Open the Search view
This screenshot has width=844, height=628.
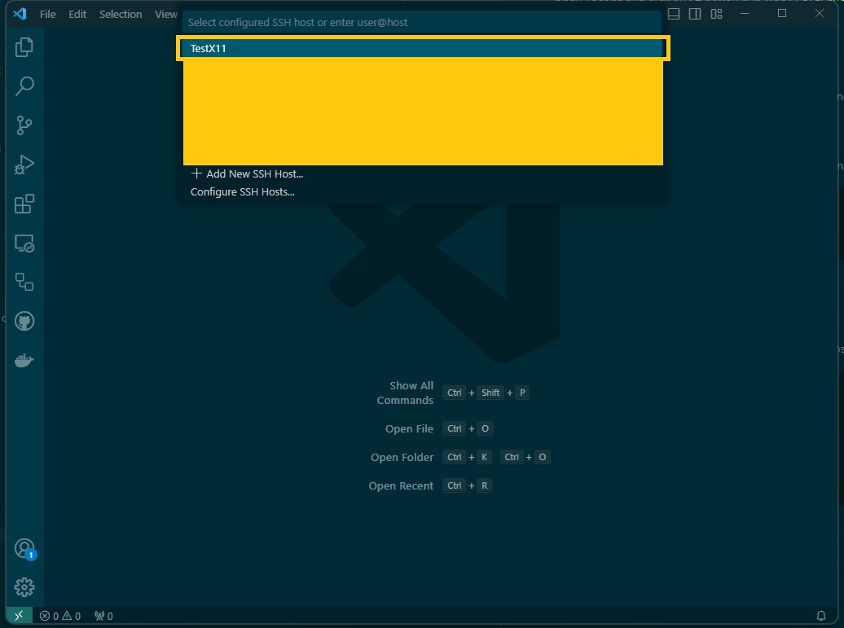tap(24, 86)
